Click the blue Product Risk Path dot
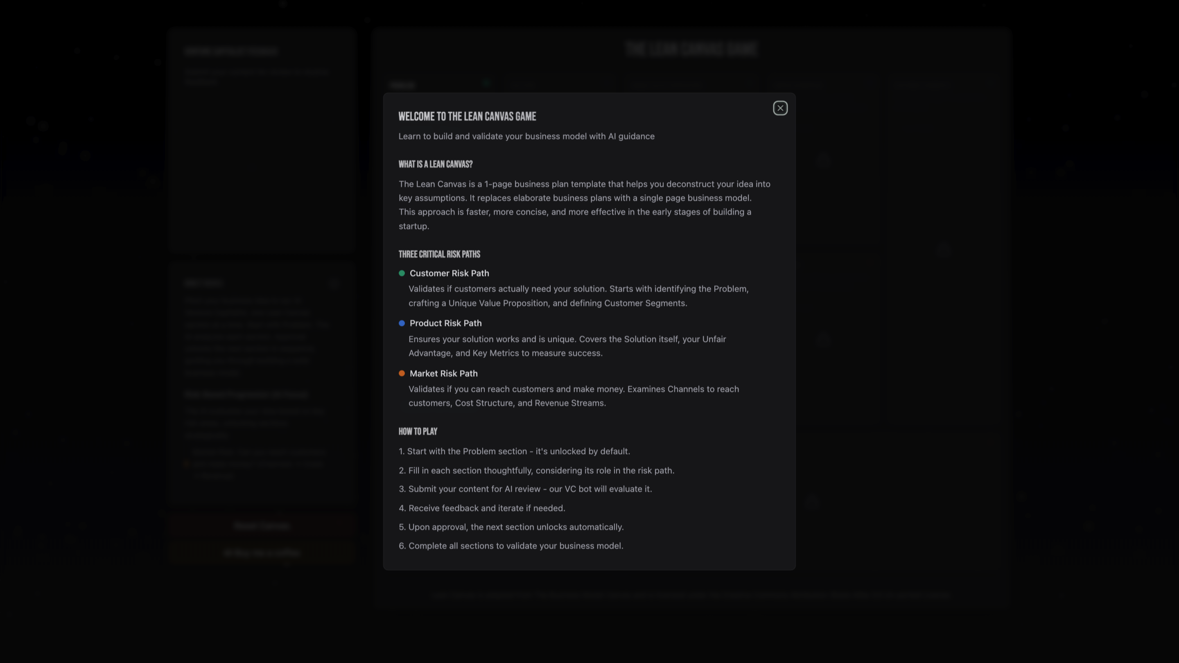 (x=402, y=323)
